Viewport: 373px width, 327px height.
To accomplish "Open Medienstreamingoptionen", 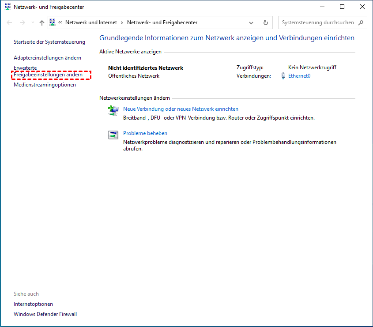I will pos(45,85).
